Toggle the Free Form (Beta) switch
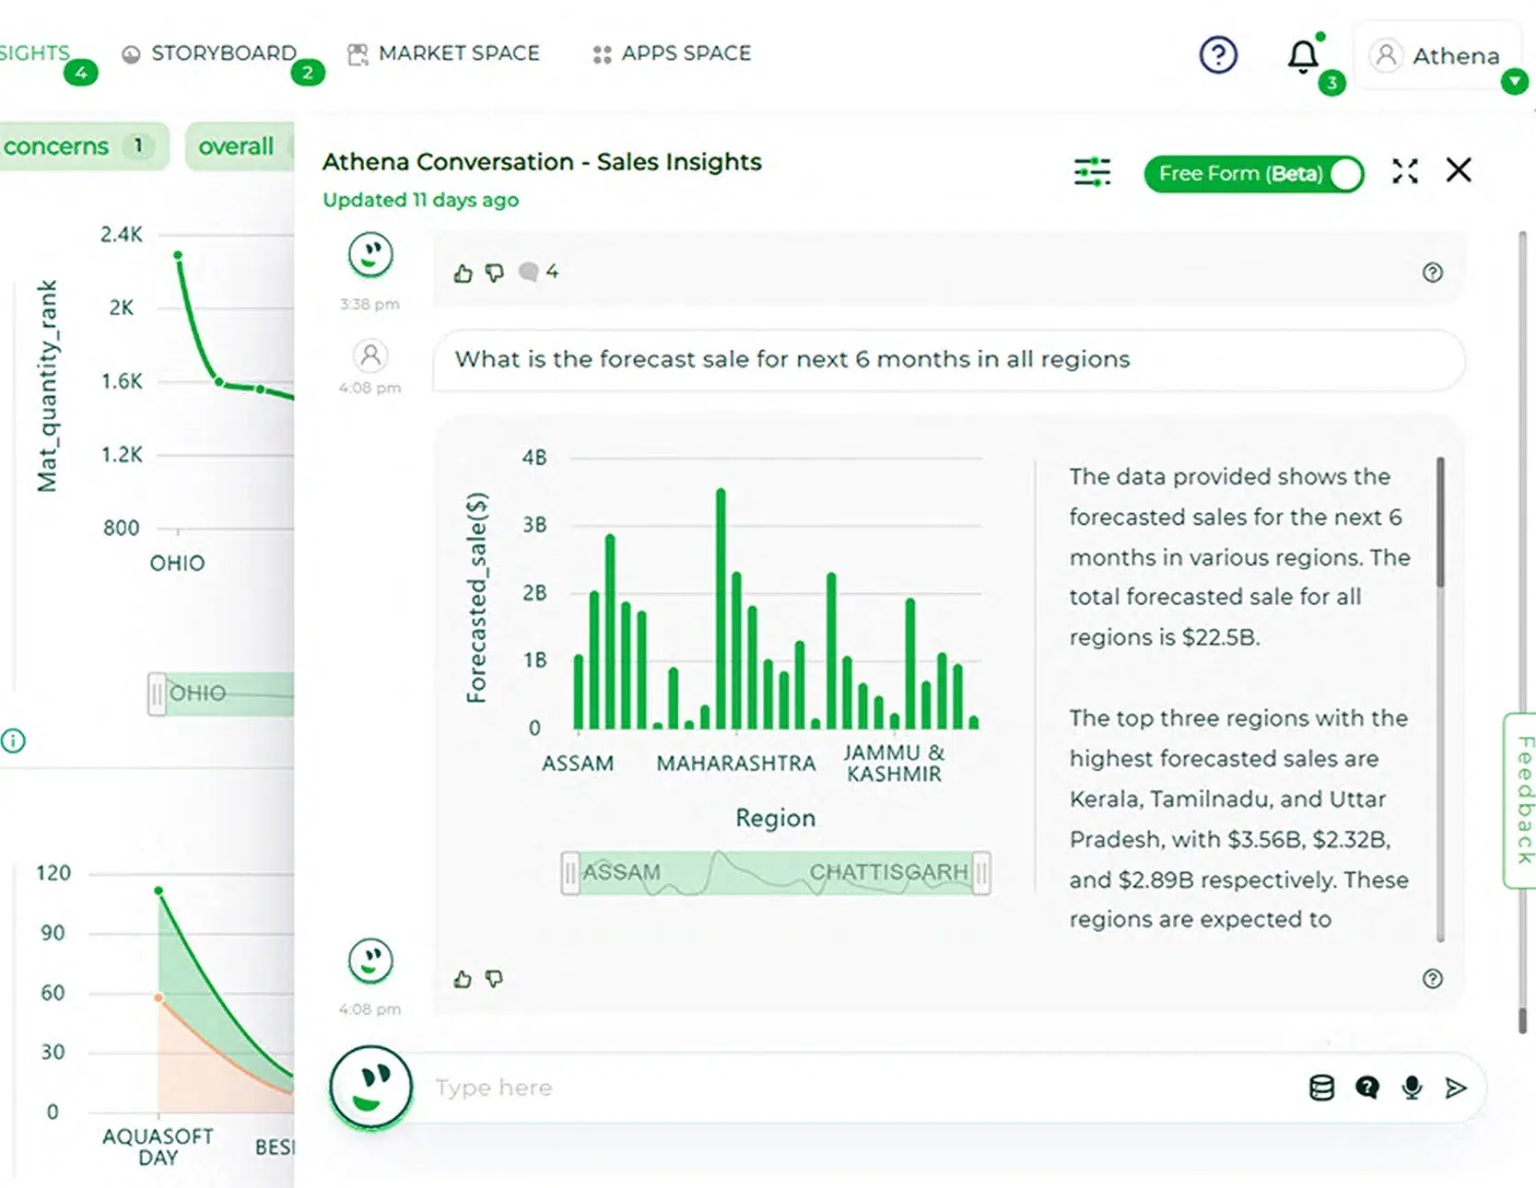The image size is (1536, 1188). point(1253,173)
